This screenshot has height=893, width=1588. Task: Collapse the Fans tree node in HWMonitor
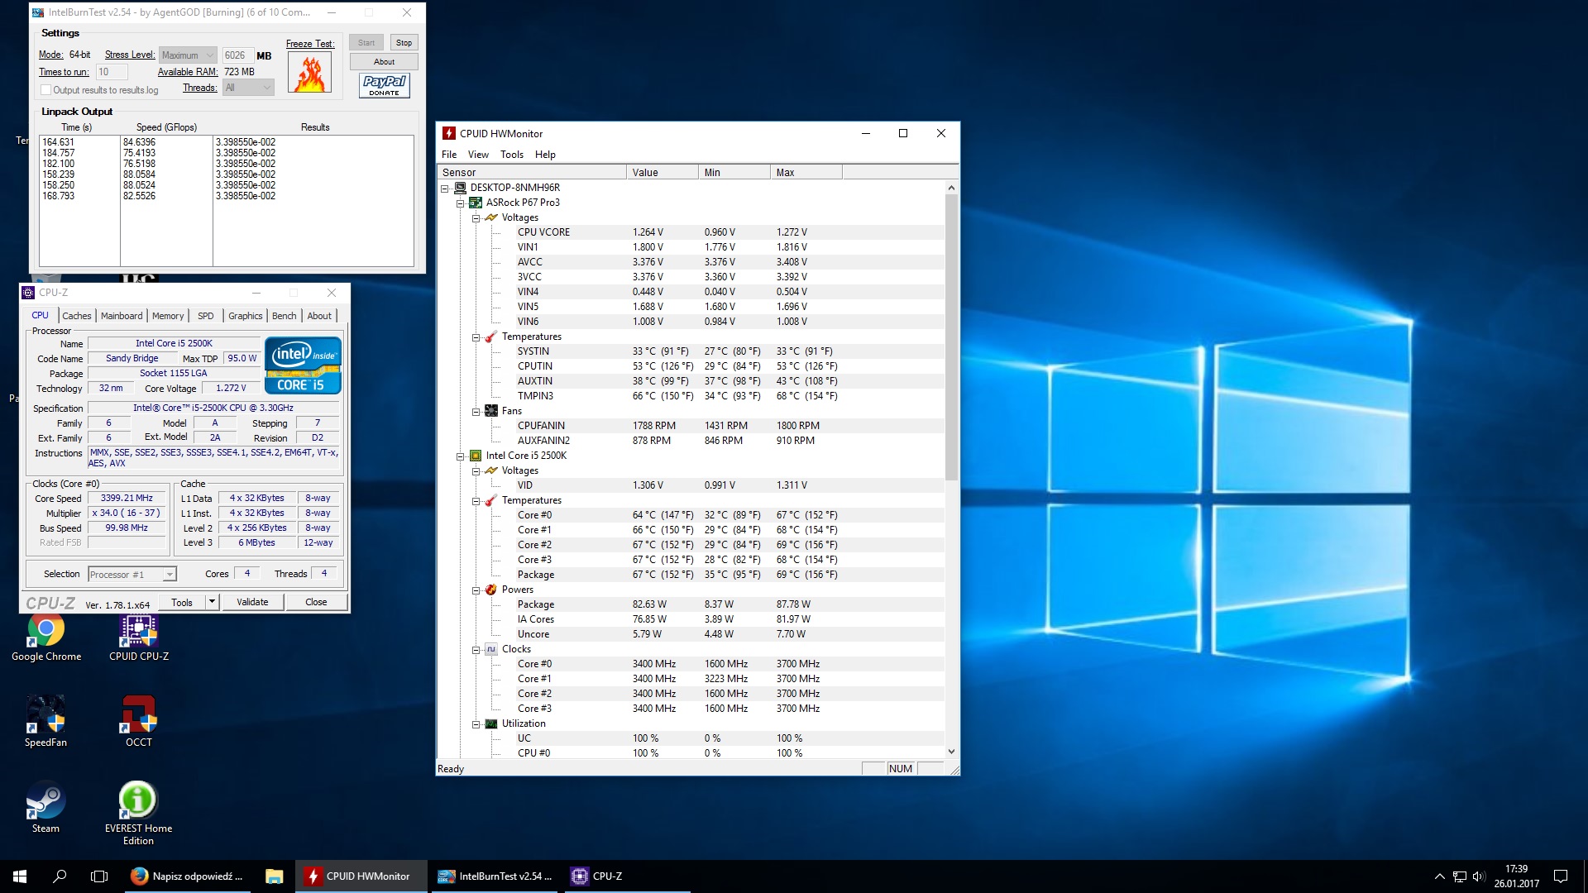(476, 411)
